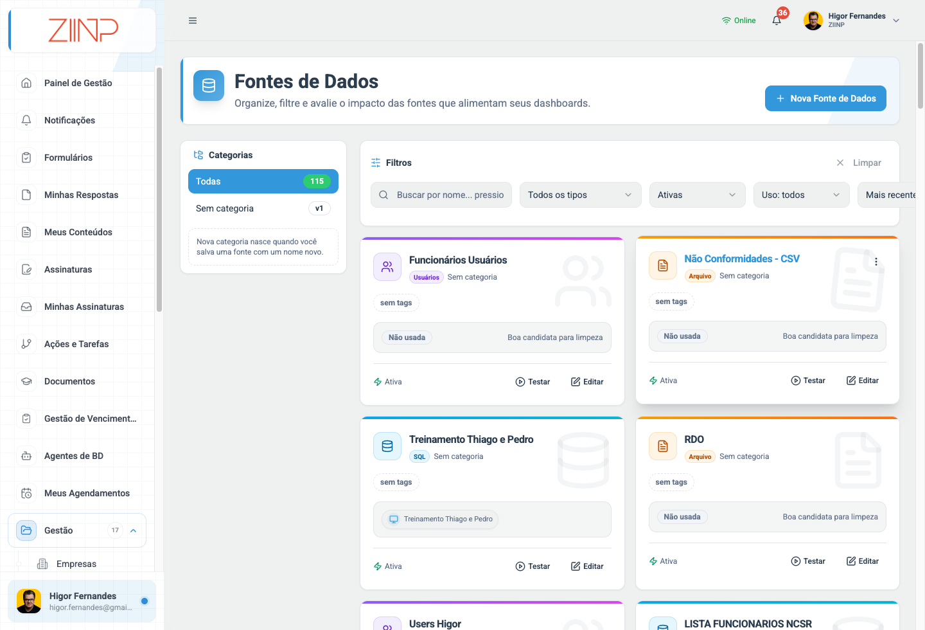This screenshot has height=630, width=925.
Task: Click Testar on Não Conformidades - CSV card
Action: (808, 381)
